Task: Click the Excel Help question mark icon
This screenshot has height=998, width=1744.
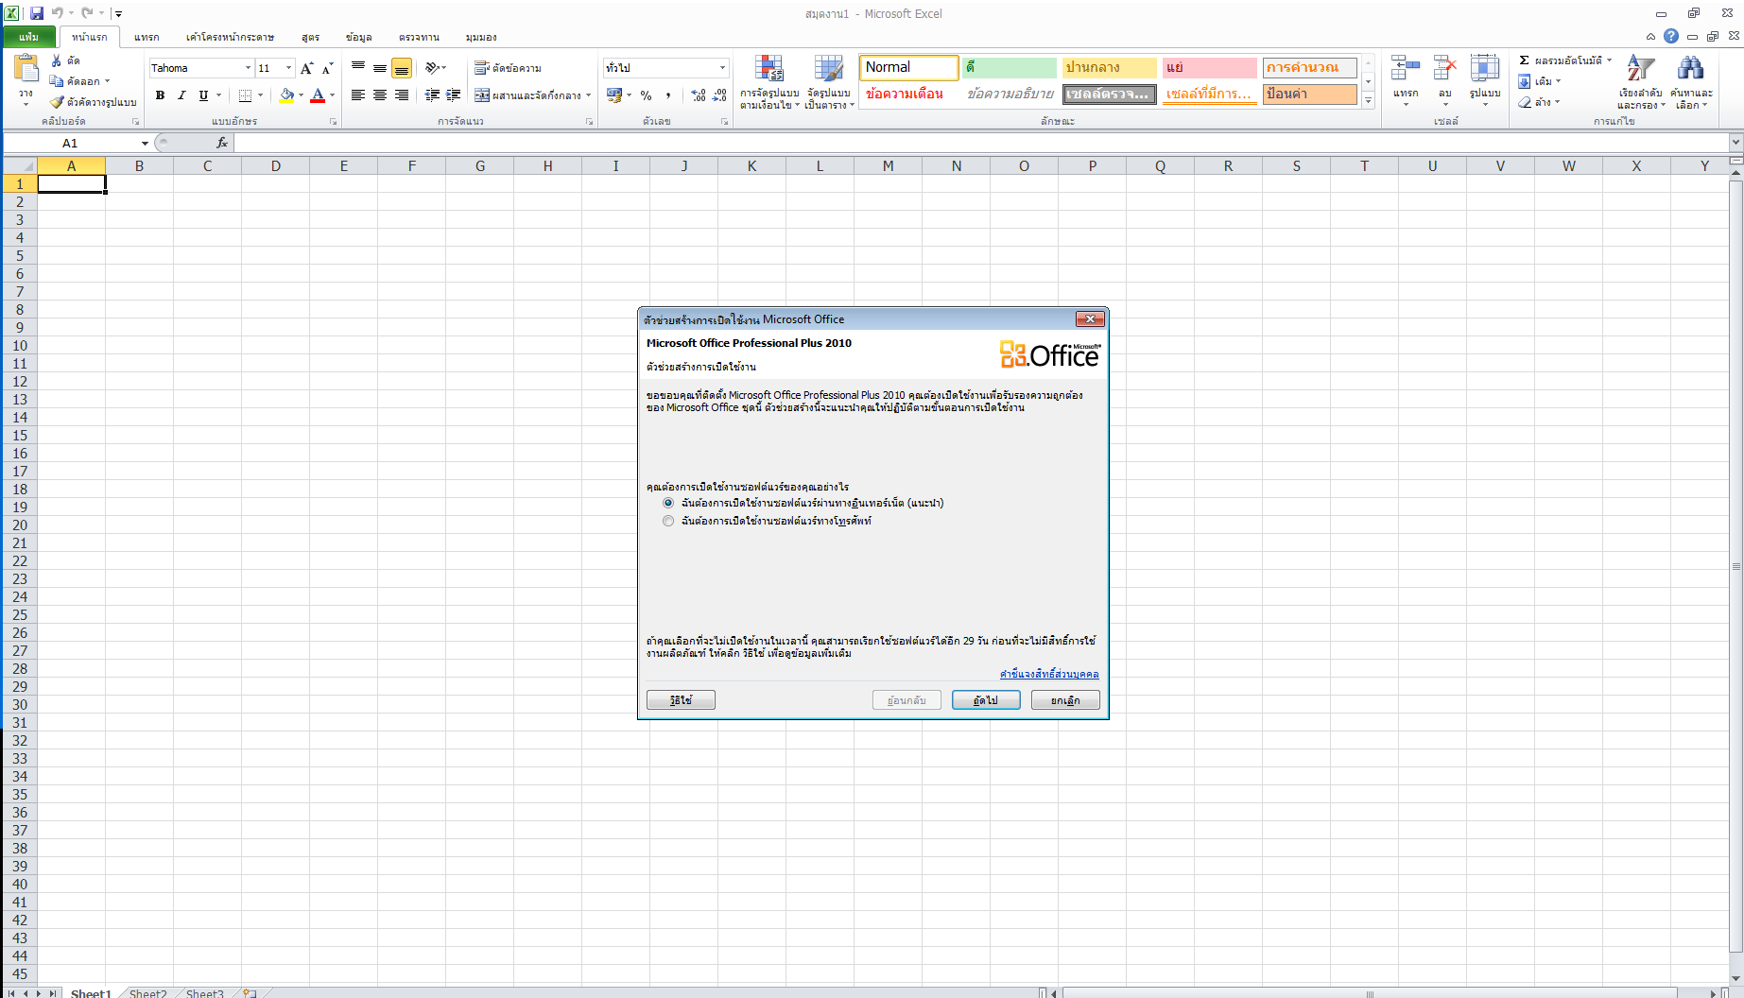Action: 1671,36
